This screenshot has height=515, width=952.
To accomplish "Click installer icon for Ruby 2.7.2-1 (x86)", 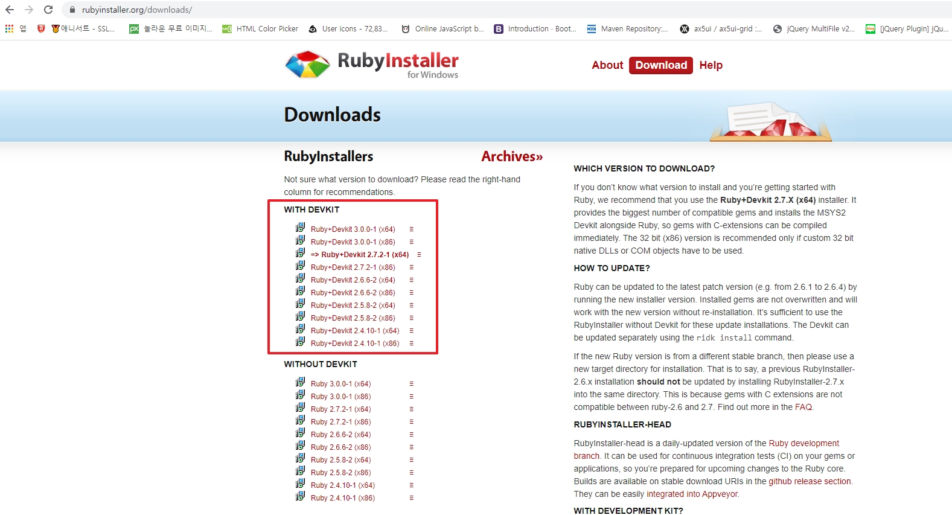I will [300, 420].
